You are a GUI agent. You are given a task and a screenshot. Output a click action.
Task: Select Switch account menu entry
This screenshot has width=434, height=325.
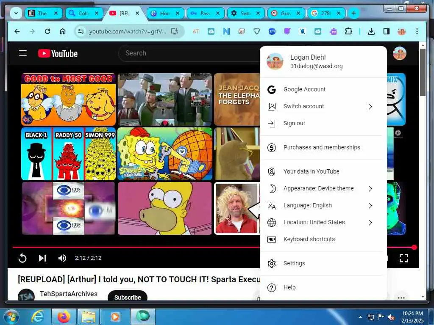[323, 106]
